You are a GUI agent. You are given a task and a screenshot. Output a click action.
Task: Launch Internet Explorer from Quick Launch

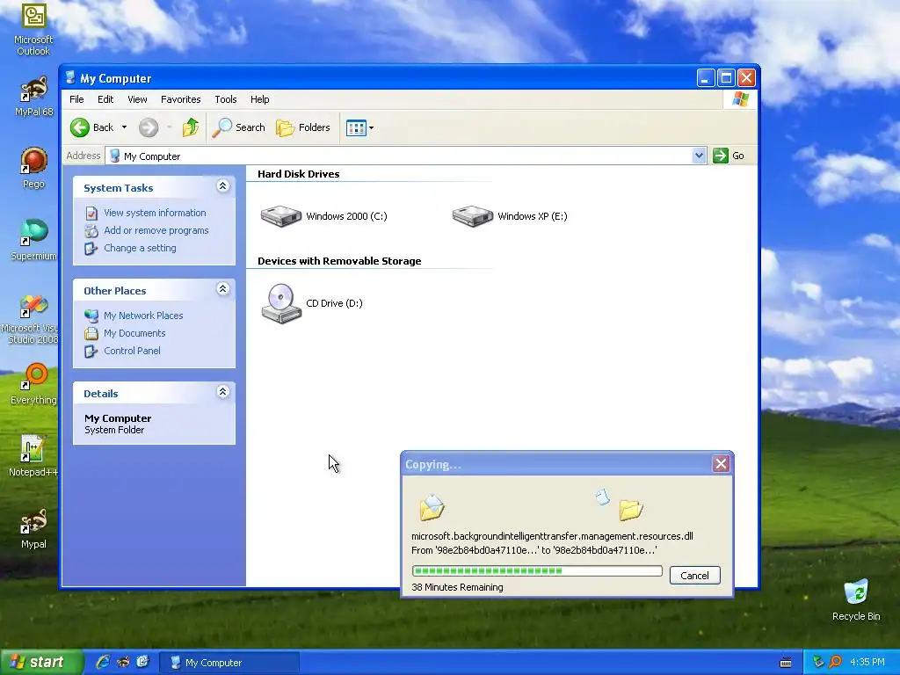pyautogui.click(x=103, y=663)
